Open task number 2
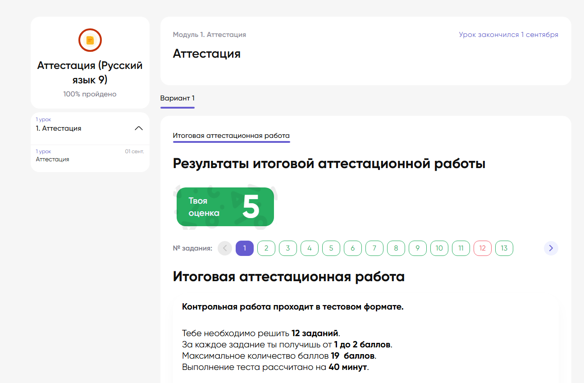The height and width of the screenshot is (383, 584). (266, 248)
